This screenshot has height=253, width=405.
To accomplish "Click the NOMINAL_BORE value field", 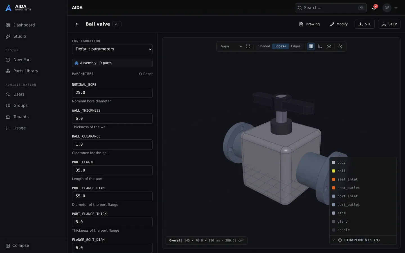I will click(112, 93).
